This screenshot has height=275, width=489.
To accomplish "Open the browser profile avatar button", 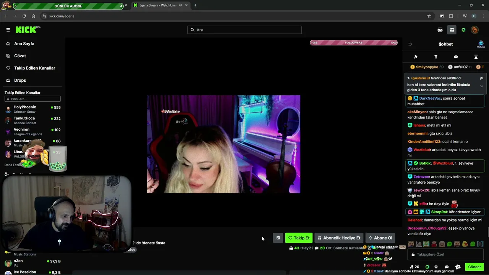I will tap(474, 16).
